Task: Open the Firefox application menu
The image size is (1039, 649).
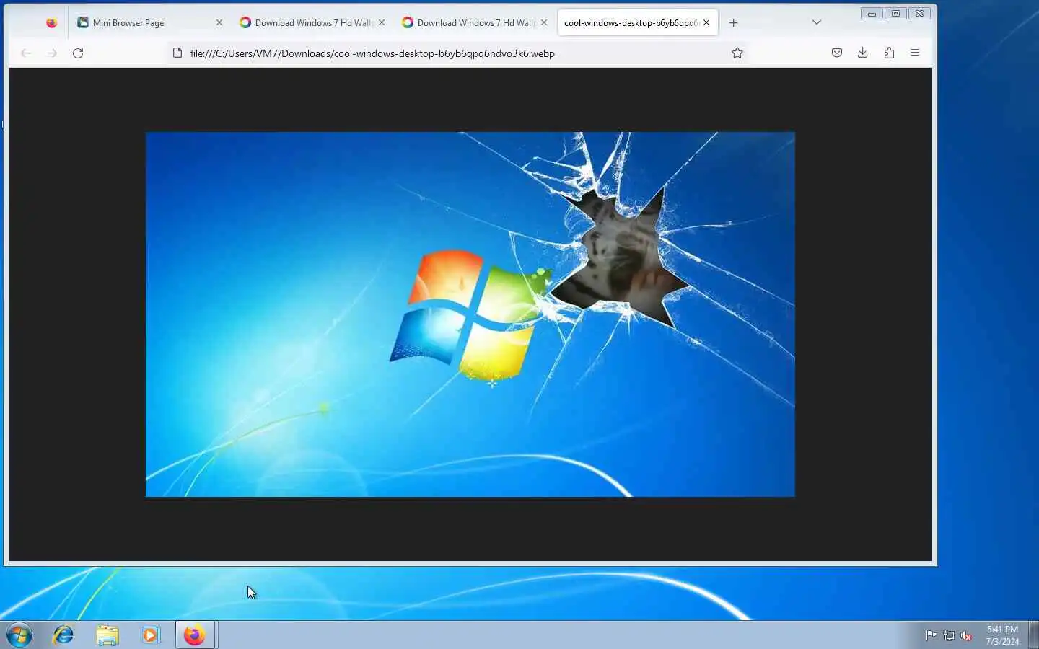Action: point(915,53)
